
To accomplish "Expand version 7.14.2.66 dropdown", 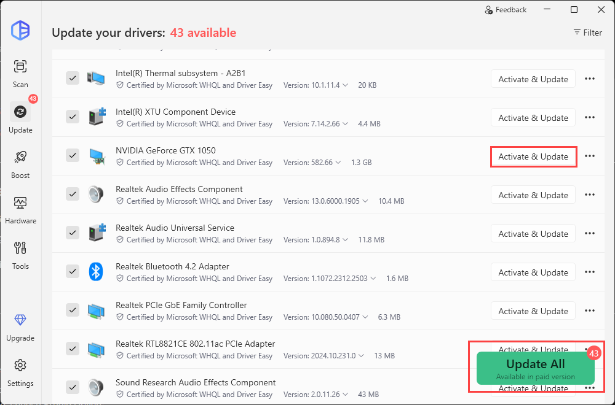I will (346, 124).
